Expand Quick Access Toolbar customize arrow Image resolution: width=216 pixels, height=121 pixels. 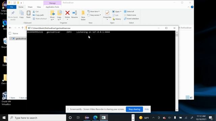click(21, 3)
